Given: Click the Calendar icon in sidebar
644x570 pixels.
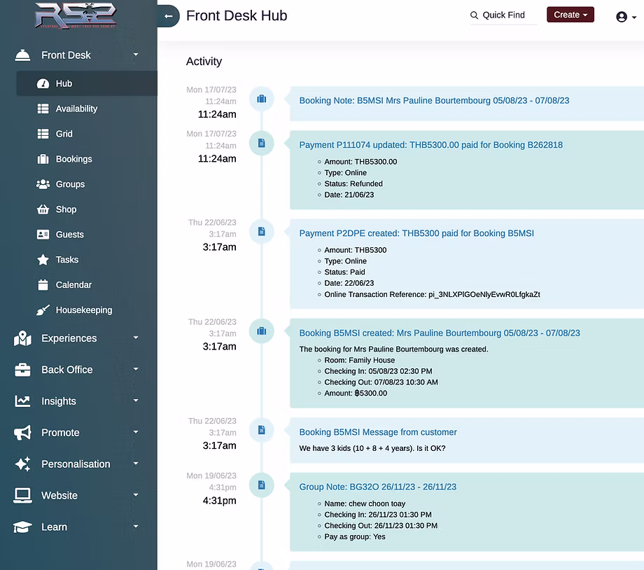Looking at the screenshot, I should tap(43, 285).
